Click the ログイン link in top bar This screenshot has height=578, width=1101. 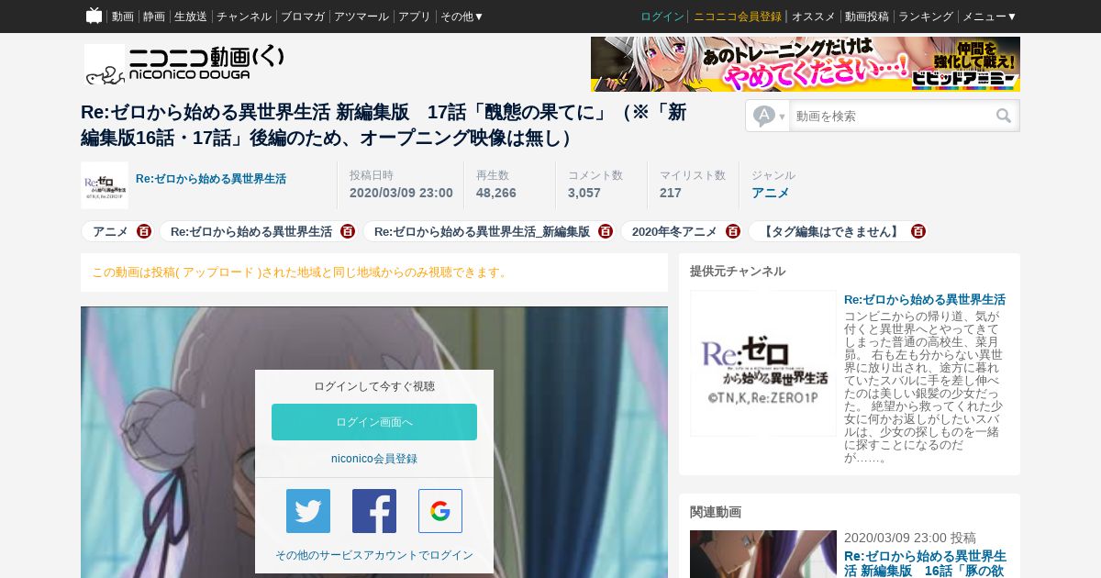click(x=662, y=17)
